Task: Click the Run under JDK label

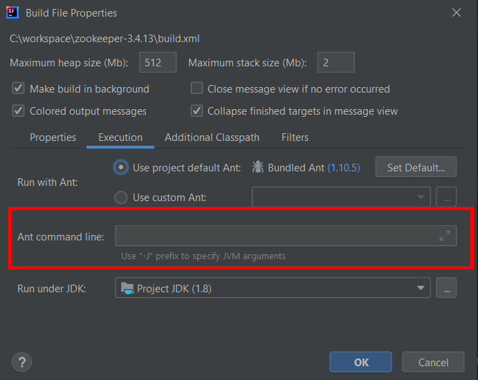Action: point(51,288)
